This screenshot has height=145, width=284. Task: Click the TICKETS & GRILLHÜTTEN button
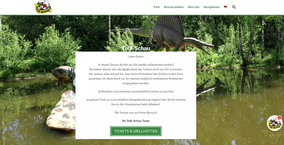[136, 131]
